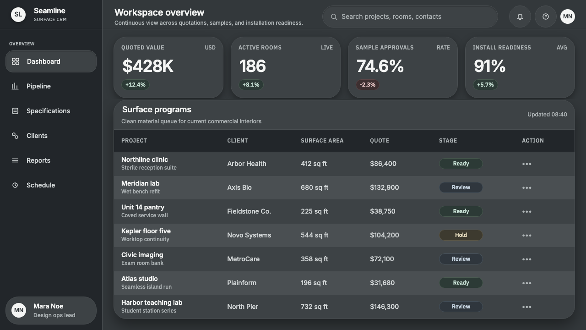This screenshot has height=330, width=586.
Task: Click the Novo Systems client cell
Action: pyautogui.click(x=249, y=235)
